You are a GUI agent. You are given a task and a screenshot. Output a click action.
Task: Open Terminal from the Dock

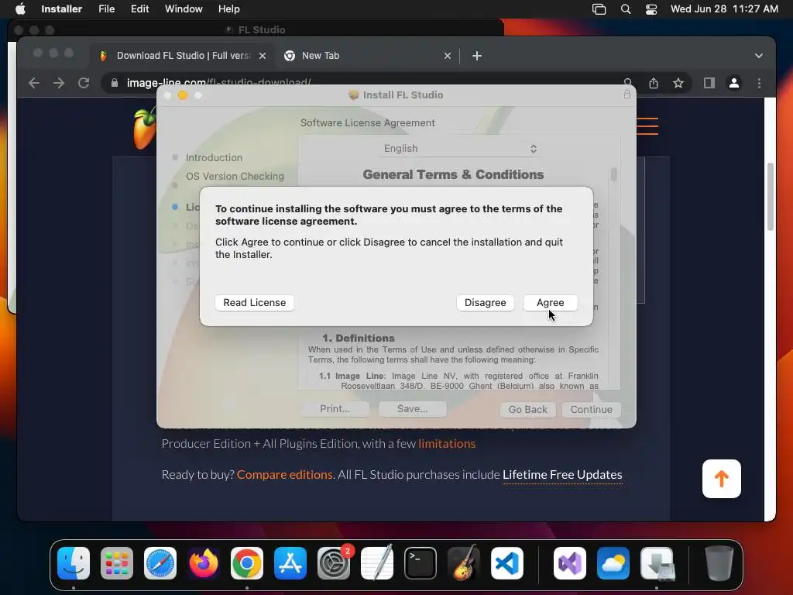coord(421,563)
